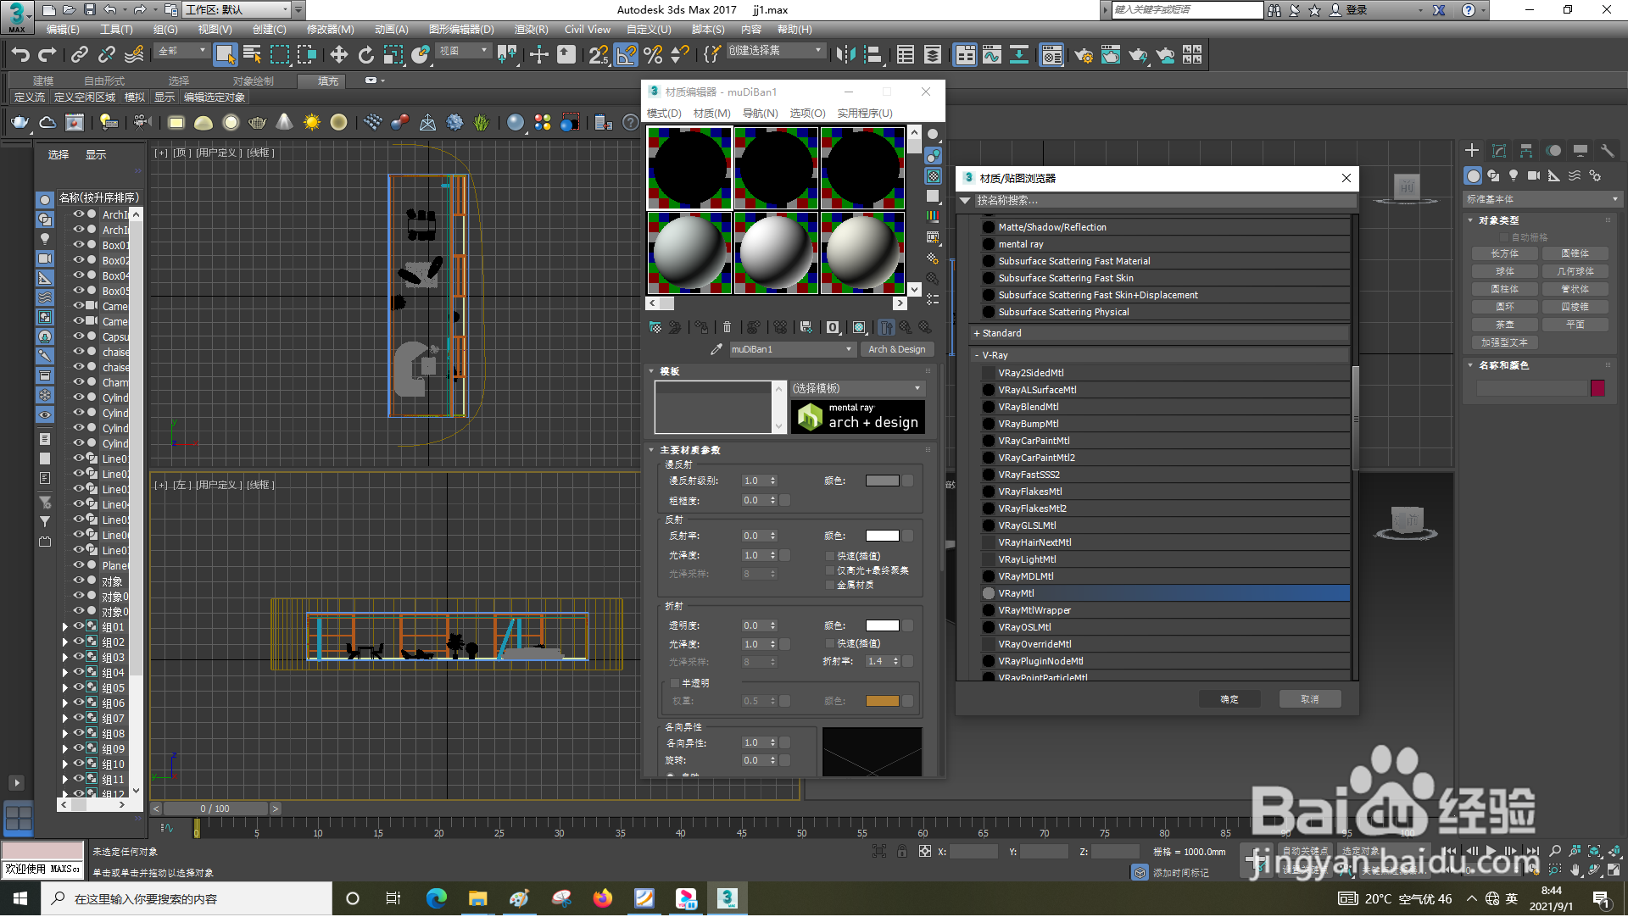Click 球体 primitive button
This screenshot has width=1628, height=917.
click(x=1505, y=272)
